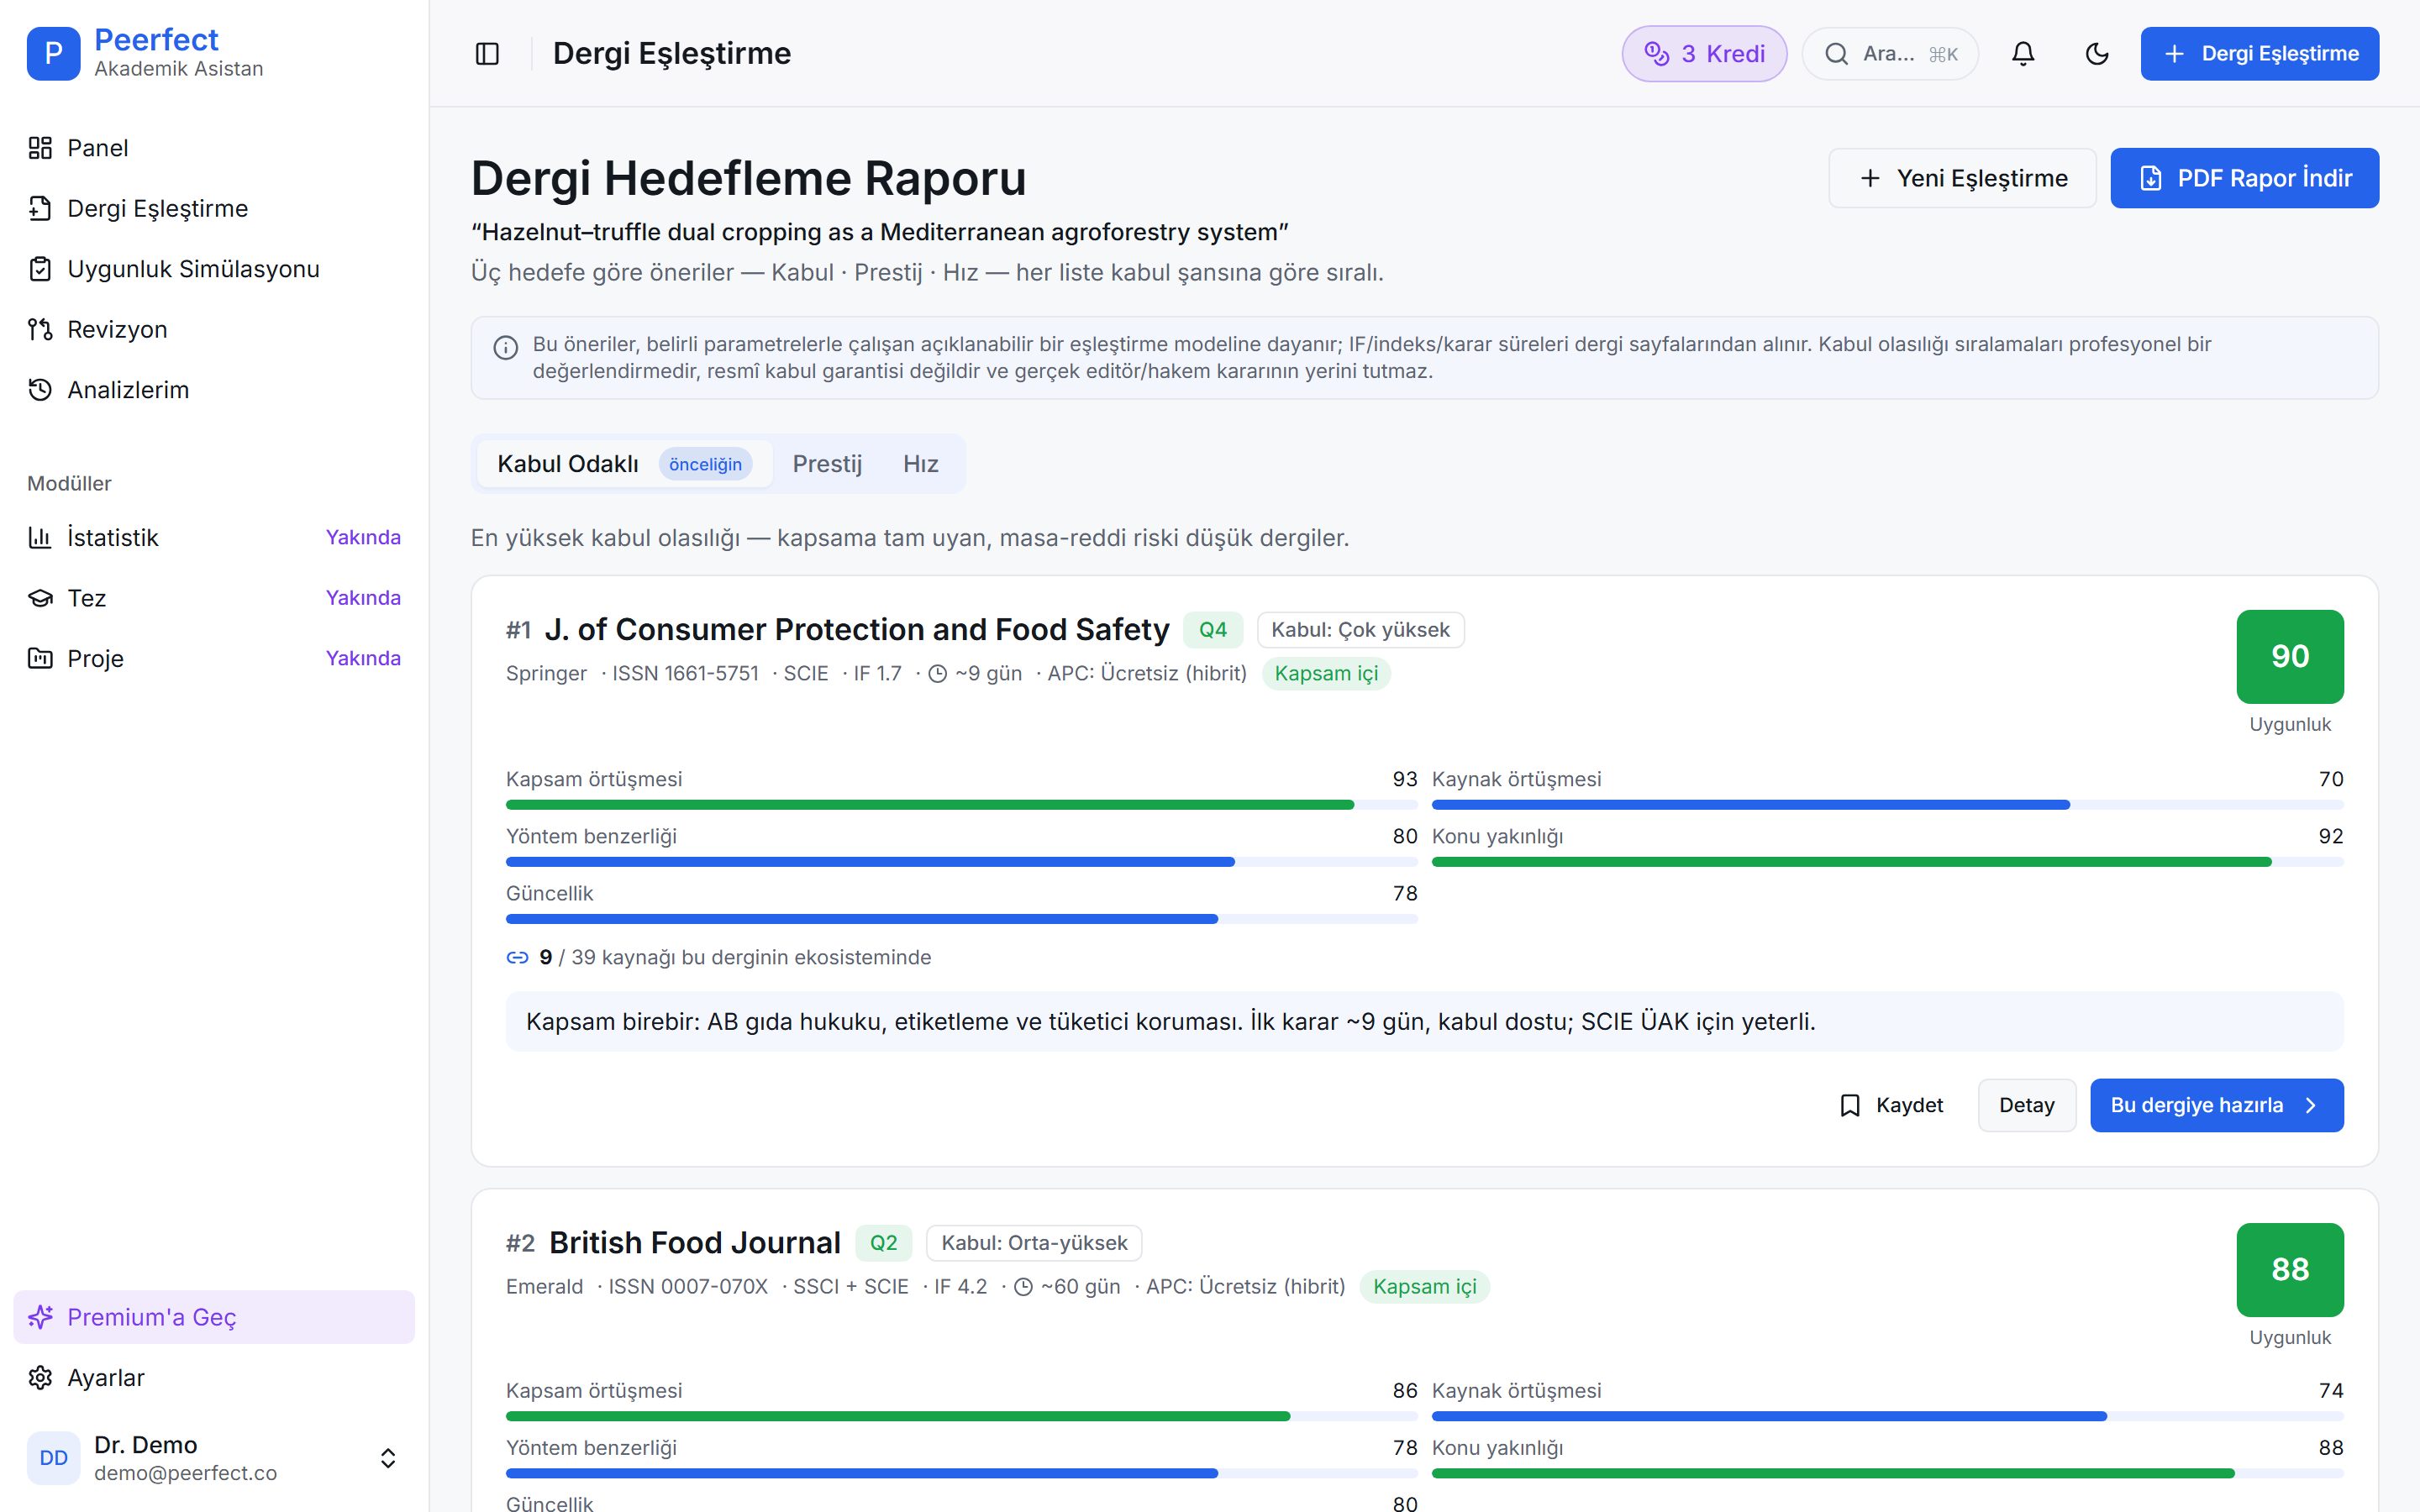Expand the Dr. Demo account menu
Image resolution: width=2420 pixels, height=1512 pixels.
point(214,1458)
